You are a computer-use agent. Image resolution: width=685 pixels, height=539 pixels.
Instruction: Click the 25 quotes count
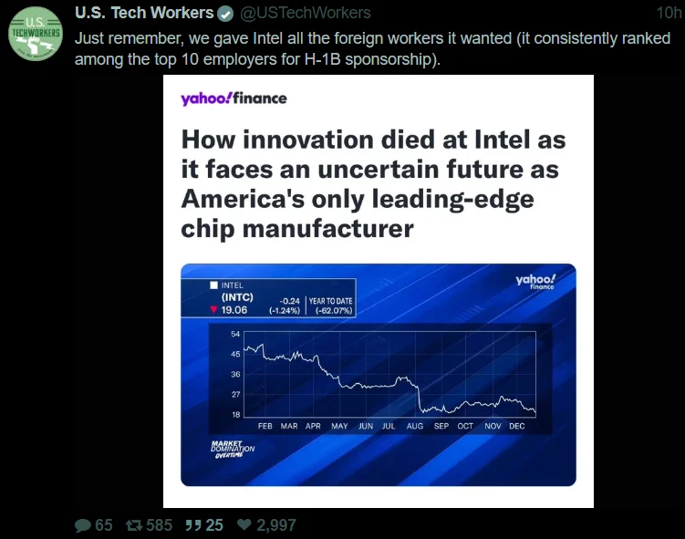(214, 525)
